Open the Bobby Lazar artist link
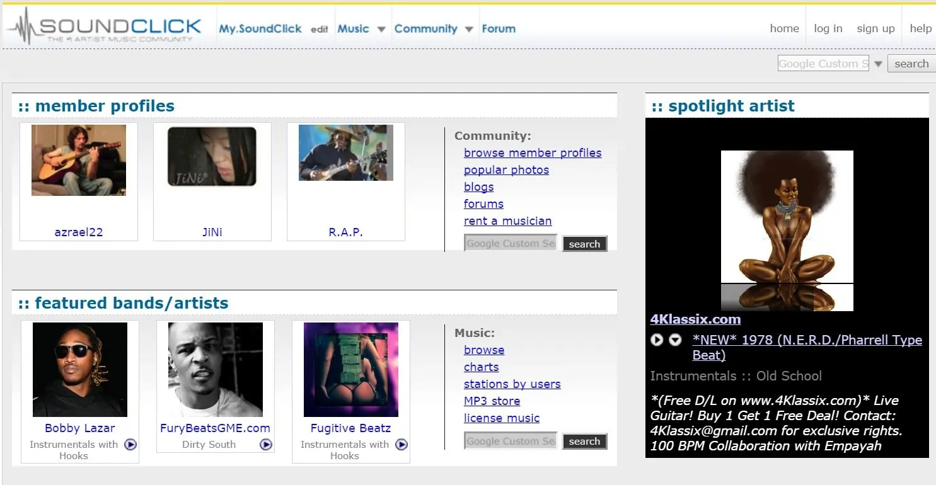Screen dimensions: 936x485 pyautogui.click(x=80, y=428)
